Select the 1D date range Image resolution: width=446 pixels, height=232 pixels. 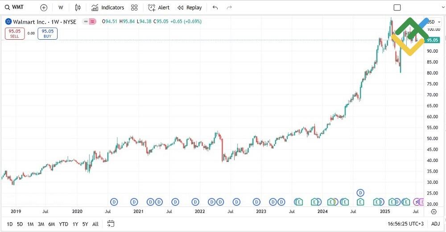click(x=10, y=224)
